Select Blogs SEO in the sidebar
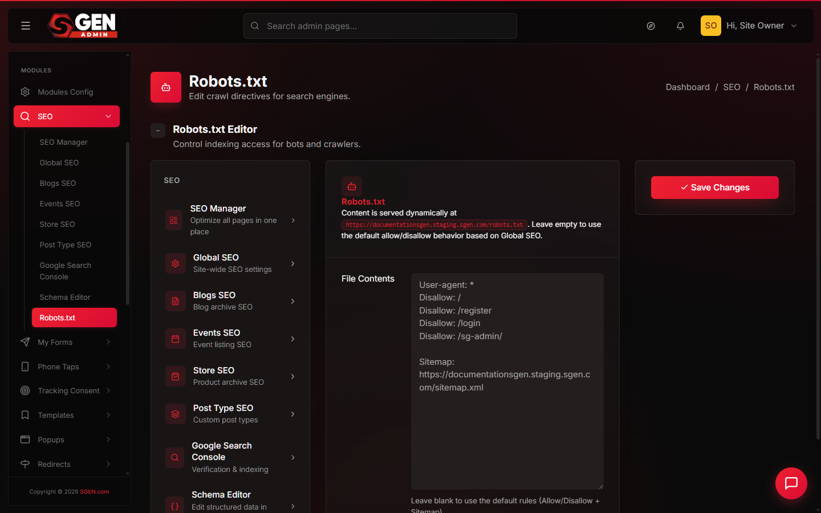This screenshot has height=513, width=821. coord(58,183)
